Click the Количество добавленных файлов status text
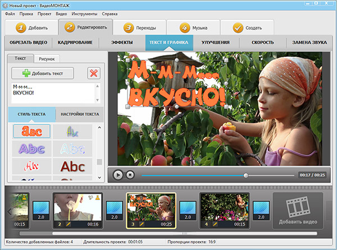Image resolution: width=337 pixels, height=250 pixels. click(39, 242)
